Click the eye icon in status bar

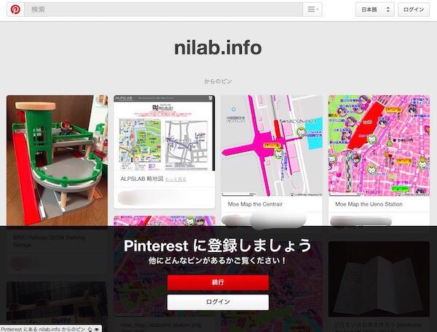96,329
